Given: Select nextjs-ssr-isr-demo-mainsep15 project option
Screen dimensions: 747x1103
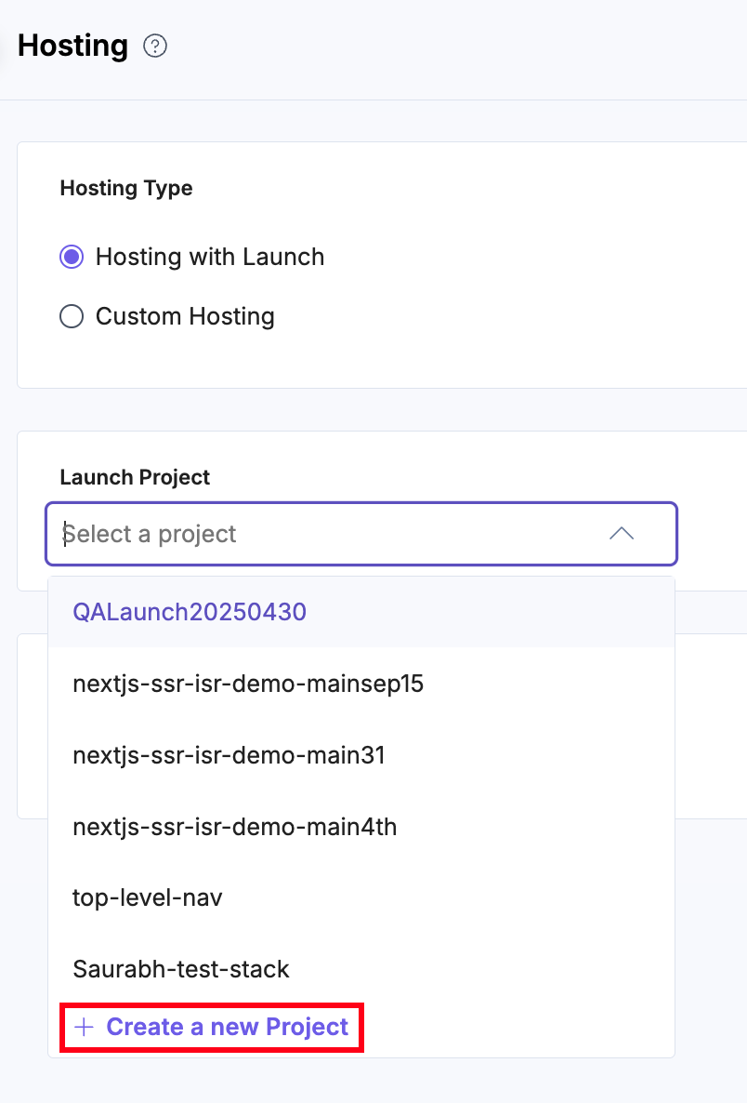Looking at the screenshot, I should [248, 684].
